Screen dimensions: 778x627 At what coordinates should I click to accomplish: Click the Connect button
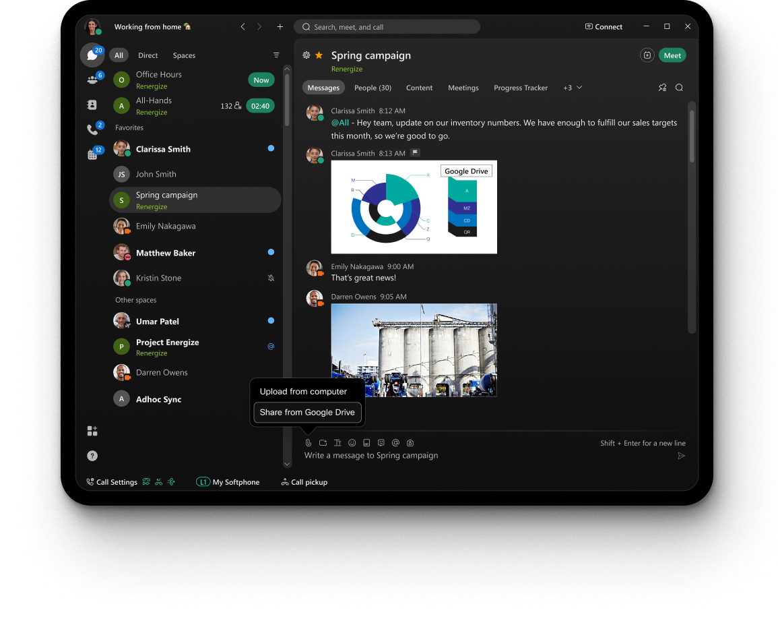[x=604, y=27]
